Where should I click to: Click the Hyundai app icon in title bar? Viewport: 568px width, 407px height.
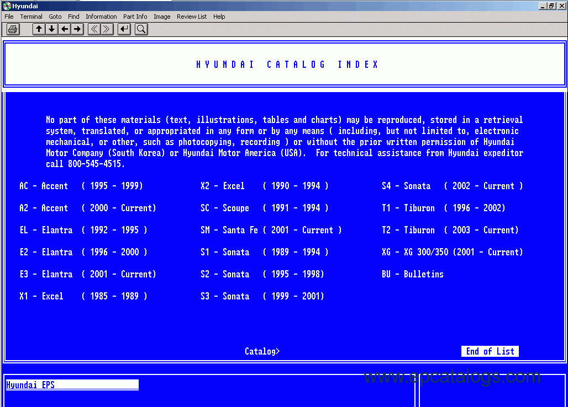click(x=7, y=6)
